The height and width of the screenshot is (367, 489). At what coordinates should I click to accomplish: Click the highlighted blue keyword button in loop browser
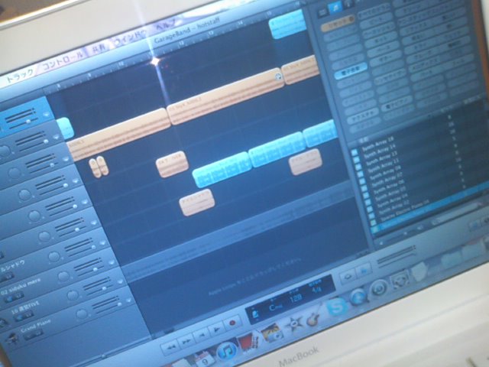(x=351, y=71)
